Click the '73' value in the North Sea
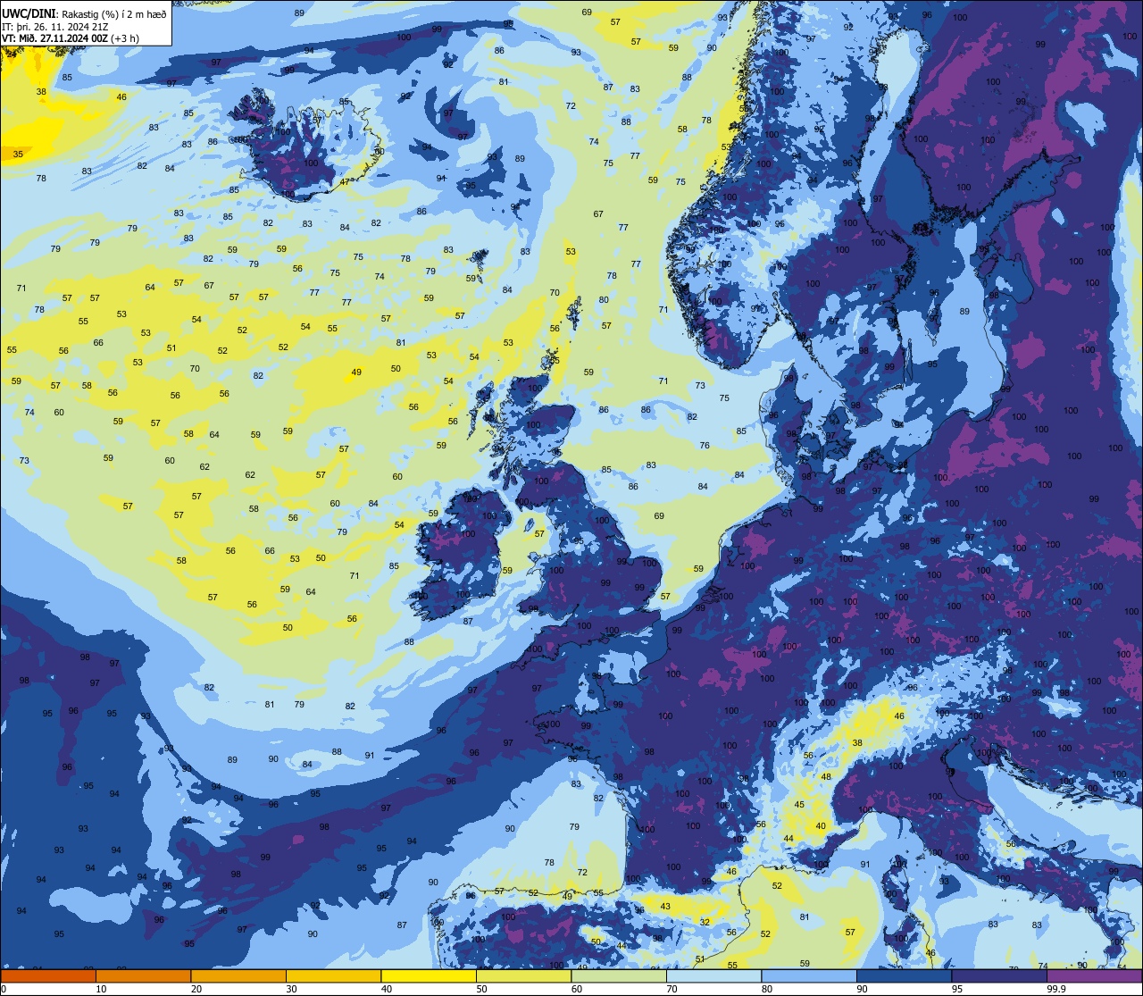 (x=700, y=386)
